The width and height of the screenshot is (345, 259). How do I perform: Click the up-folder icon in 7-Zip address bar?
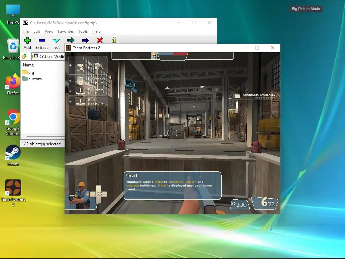25,56
